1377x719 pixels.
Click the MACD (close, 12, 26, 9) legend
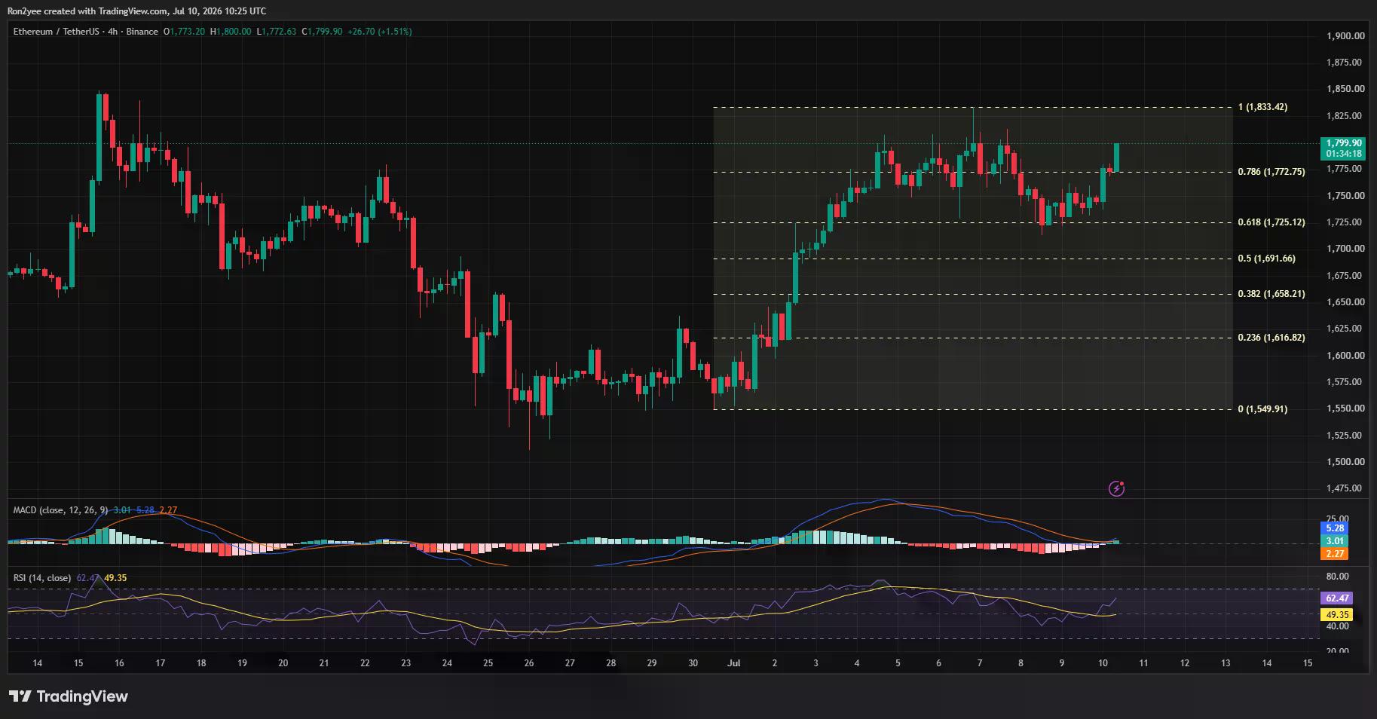pos(60,510)
